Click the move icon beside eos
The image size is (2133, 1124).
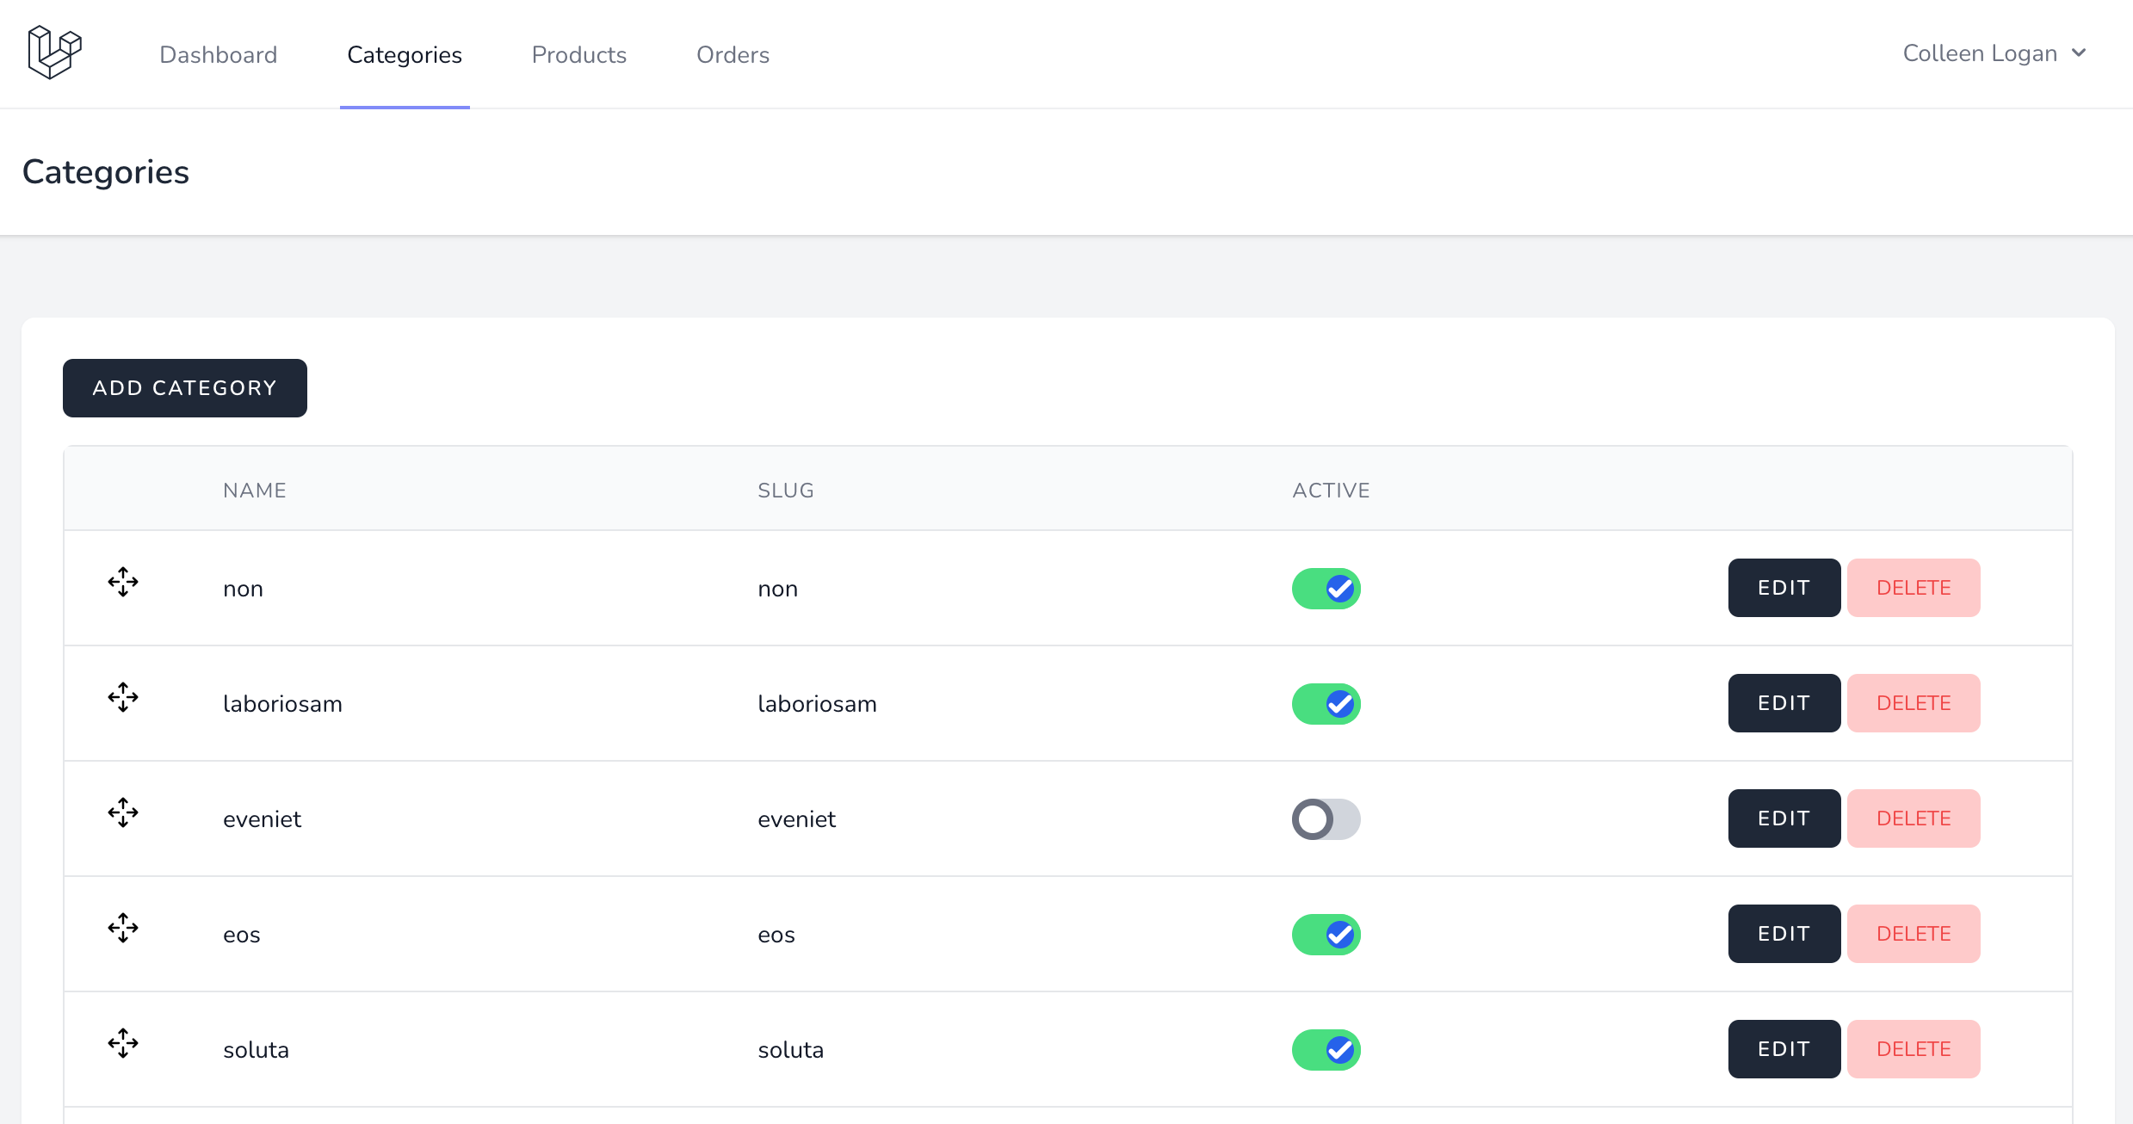click(x=123, y=928)
